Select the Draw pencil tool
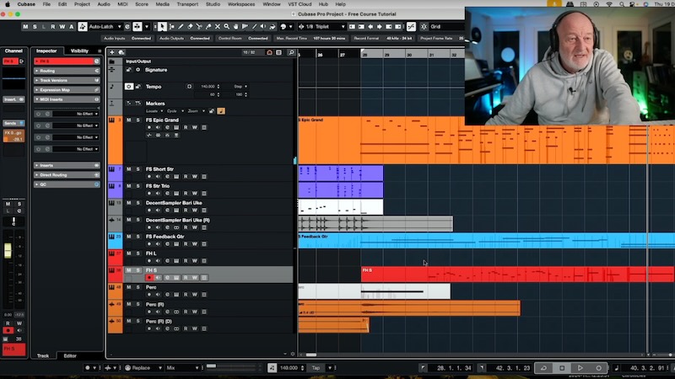 coord(181,27)
